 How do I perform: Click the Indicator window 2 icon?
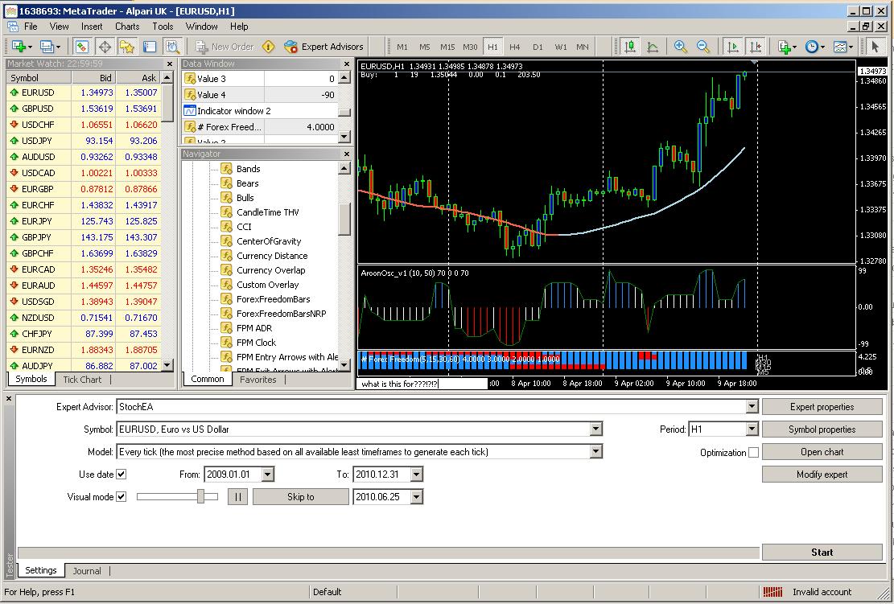coord(190,111)
